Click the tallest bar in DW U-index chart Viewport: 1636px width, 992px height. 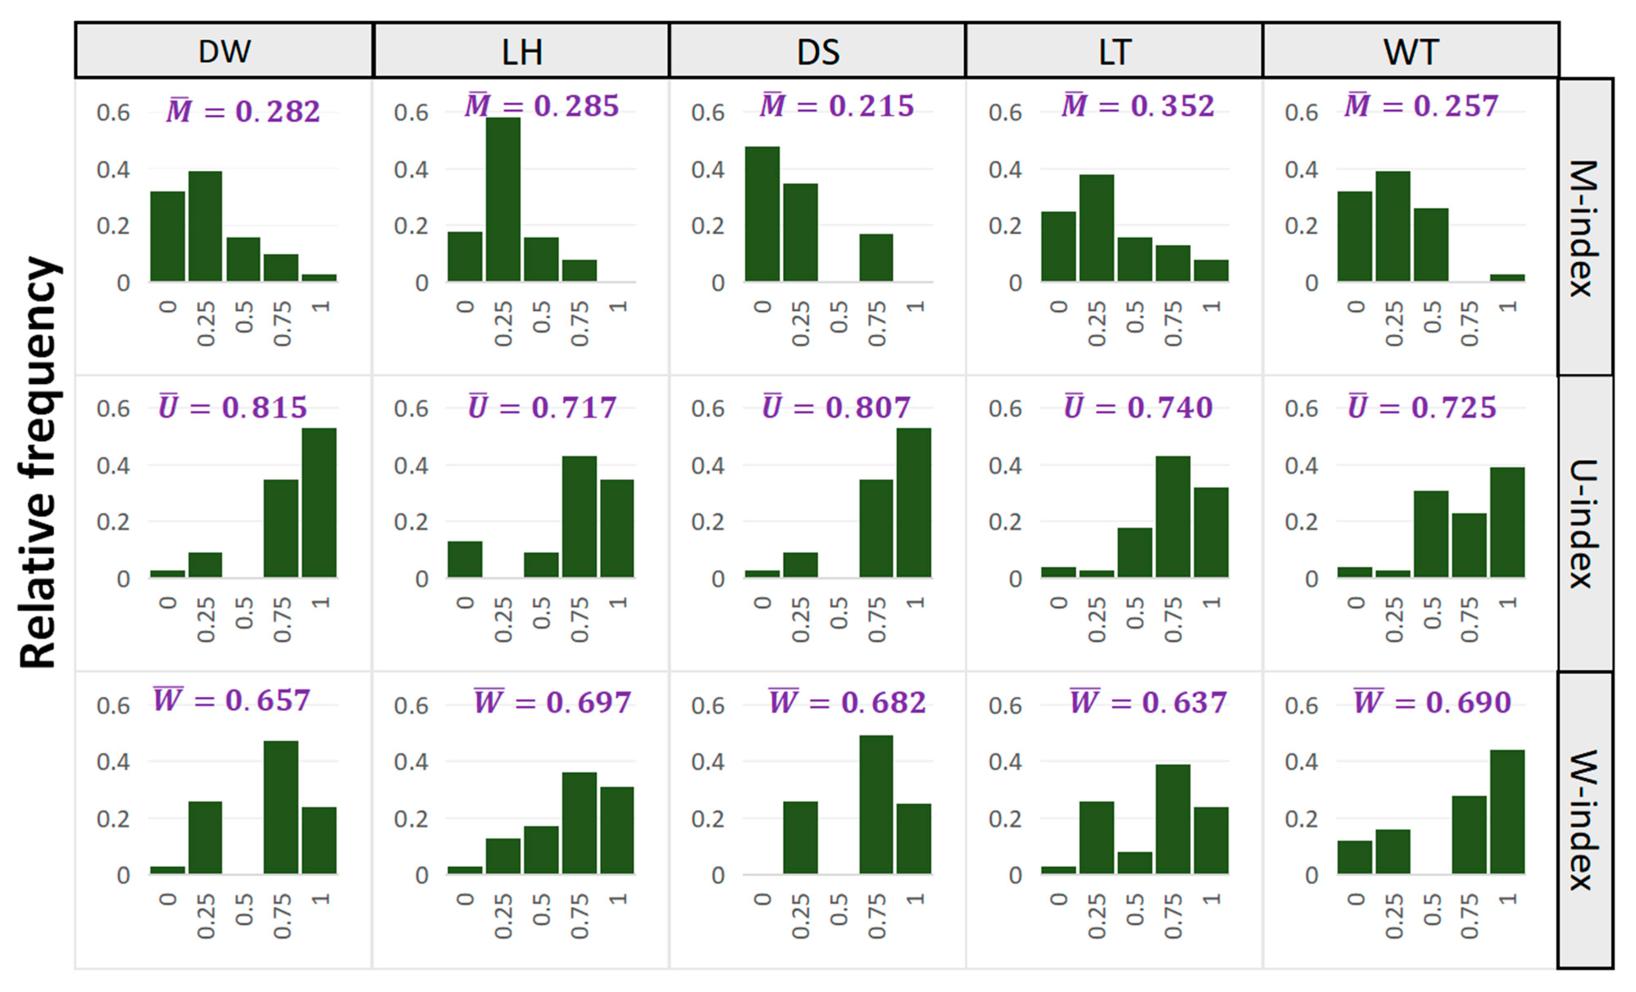tap(319, 502)
